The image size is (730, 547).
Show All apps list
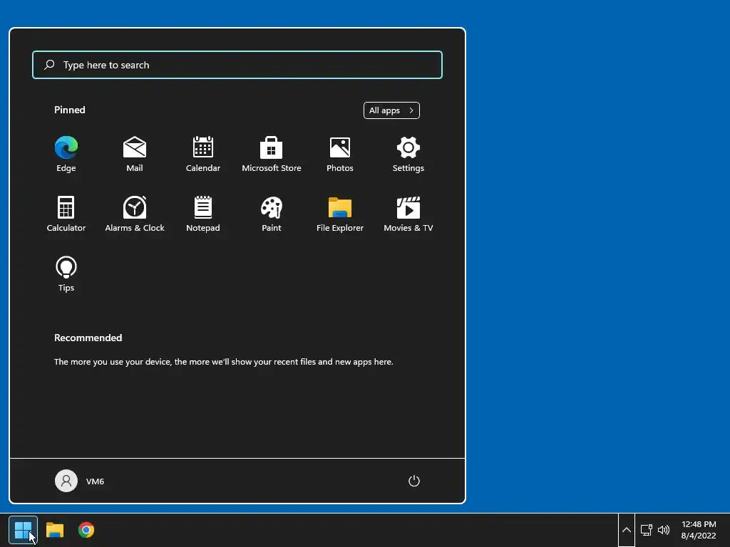click(391, 110)
